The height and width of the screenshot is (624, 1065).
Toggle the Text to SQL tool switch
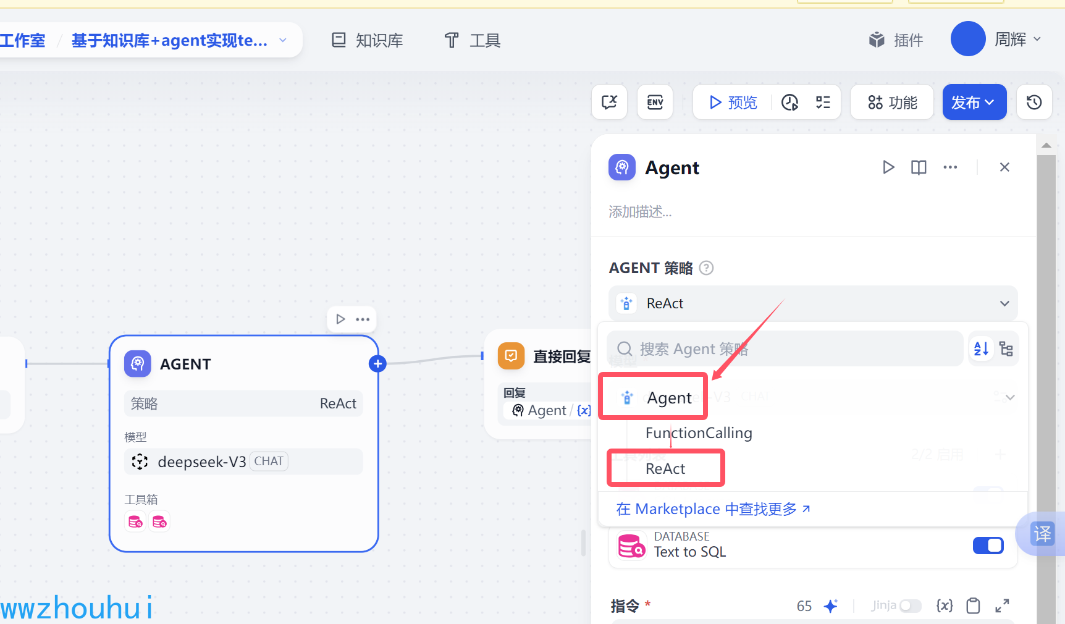pos(988,546)
